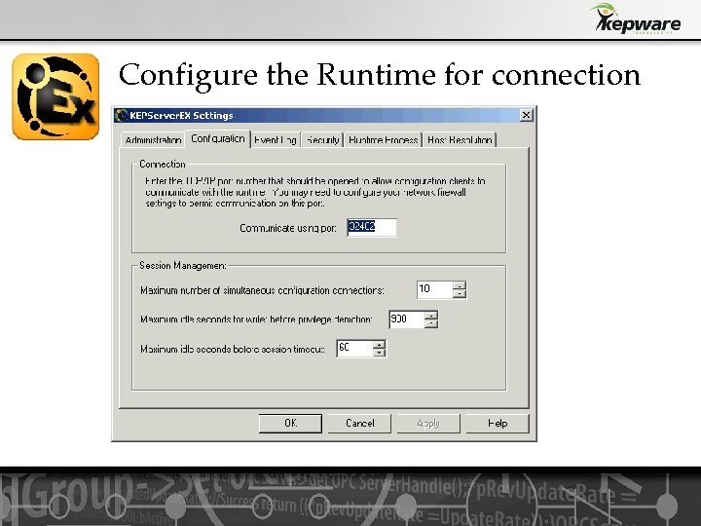Select the Configuration tab
Screen dimensions: 701x526
(218, 138)
